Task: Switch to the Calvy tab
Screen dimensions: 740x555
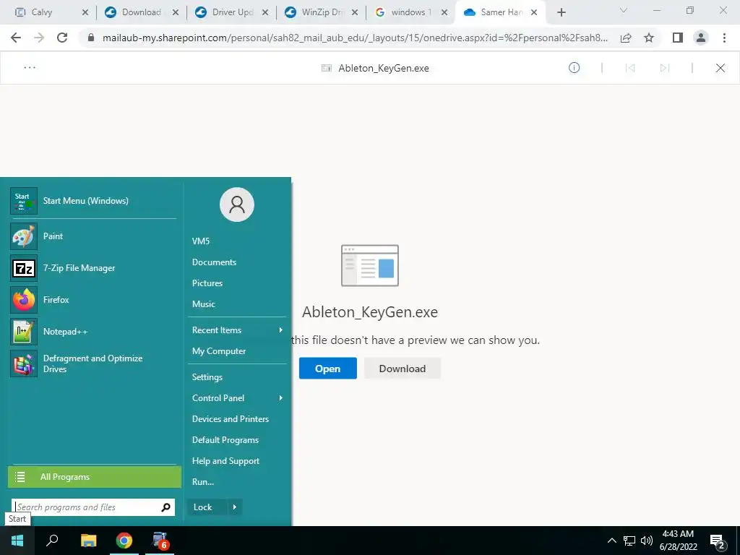Action: (41, 12)
